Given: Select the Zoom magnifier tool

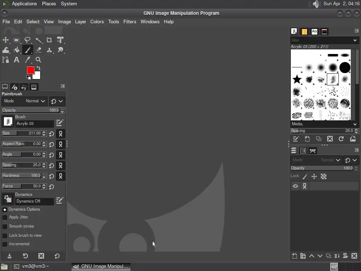Looking at the screenshot, I should click(x=38, y=60).
